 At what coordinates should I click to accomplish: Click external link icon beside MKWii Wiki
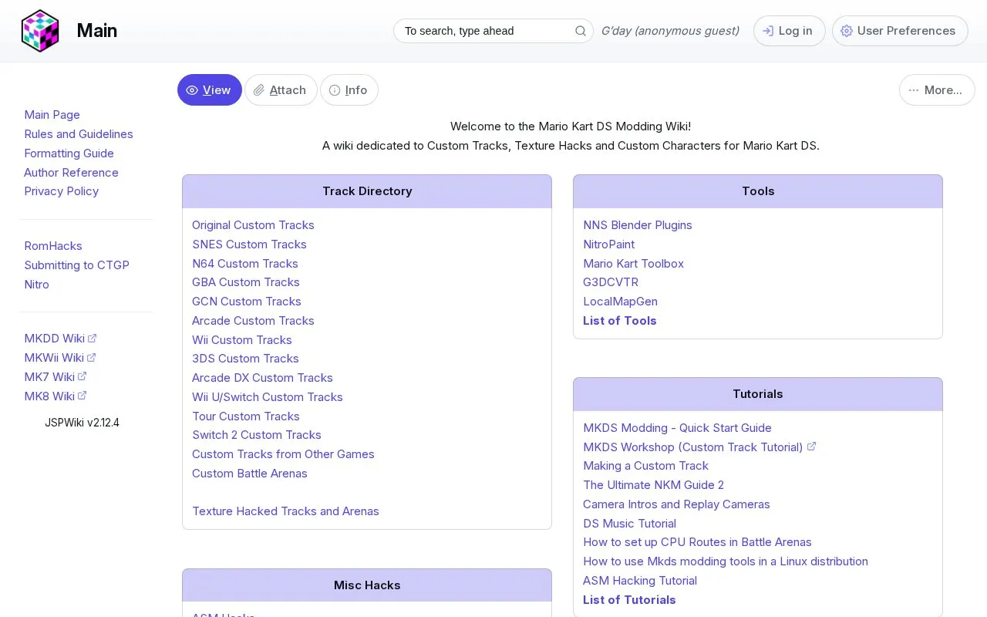[92, 357]
